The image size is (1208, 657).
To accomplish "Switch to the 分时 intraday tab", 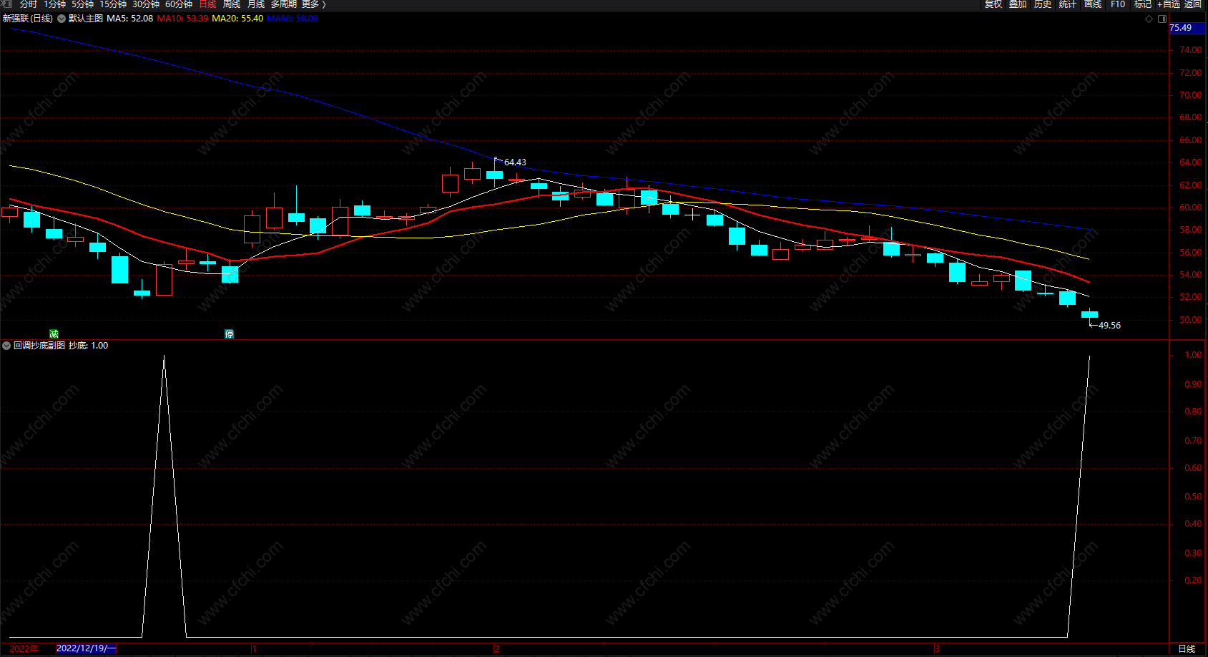I will pyautogui.click(x=28, y=4).
